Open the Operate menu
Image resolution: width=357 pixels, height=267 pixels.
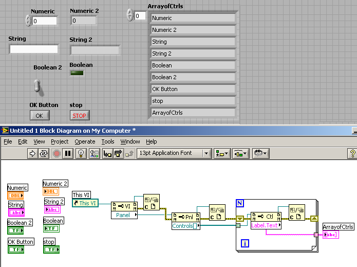pos(85,141)
